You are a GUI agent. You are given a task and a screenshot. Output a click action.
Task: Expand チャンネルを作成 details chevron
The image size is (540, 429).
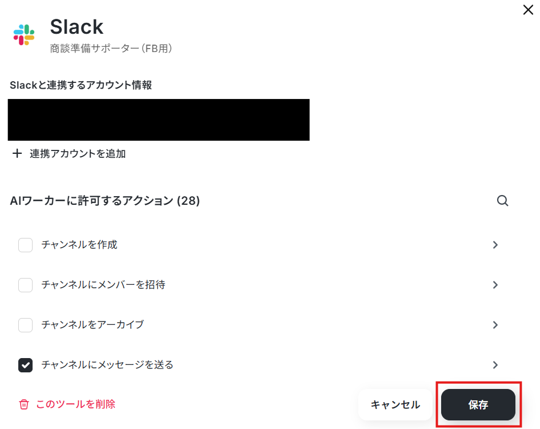495,245
